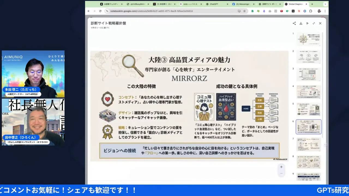
Task: Select slide thumbnail number 1
Action: click(x=308, y=39)
